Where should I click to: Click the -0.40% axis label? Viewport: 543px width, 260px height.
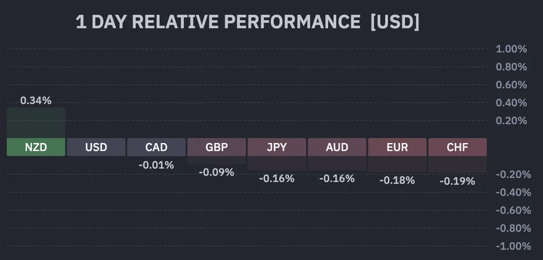[x=513, y=192]
